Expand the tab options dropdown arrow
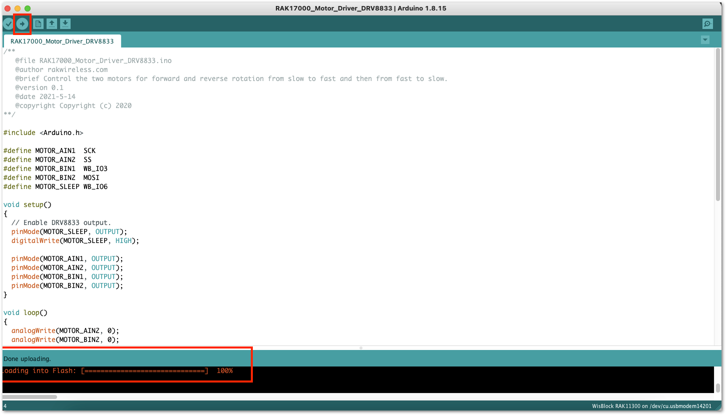This screenshot has width=726, height=415. (705, 40)
